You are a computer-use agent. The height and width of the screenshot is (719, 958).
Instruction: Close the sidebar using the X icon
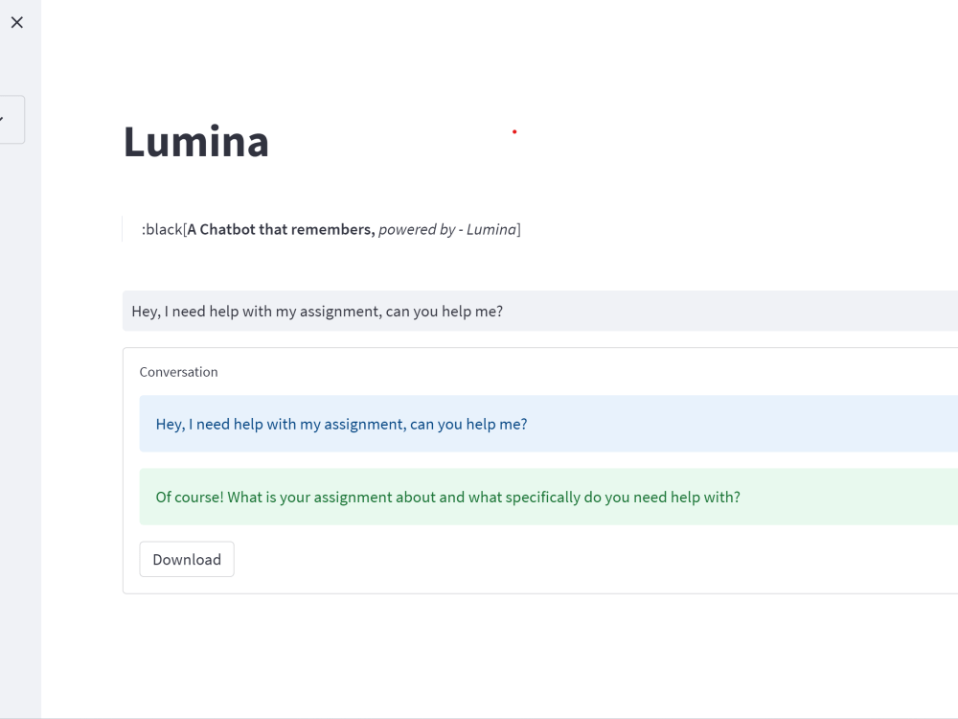(x=17, y=22)
